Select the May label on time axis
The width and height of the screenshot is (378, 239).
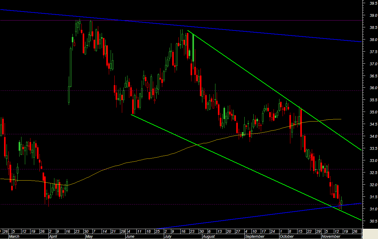89,237
